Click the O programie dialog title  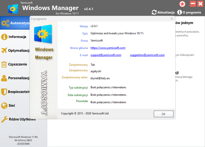point(38,19)
